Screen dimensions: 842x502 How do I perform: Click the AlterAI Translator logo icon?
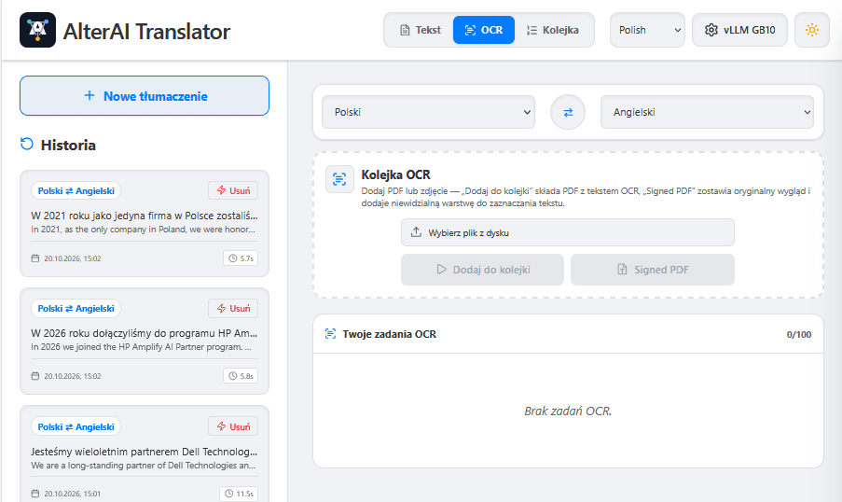pos(37,30)
